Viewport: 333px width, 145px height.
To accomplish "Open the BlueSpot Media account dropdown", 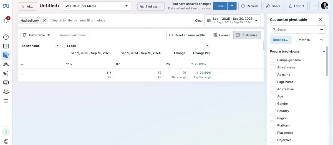I will coord(97,6).
